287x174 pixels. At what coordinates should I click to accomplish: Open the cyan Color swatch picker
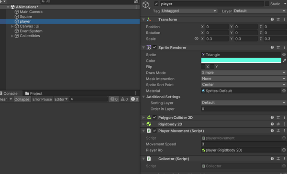(241, 61)
